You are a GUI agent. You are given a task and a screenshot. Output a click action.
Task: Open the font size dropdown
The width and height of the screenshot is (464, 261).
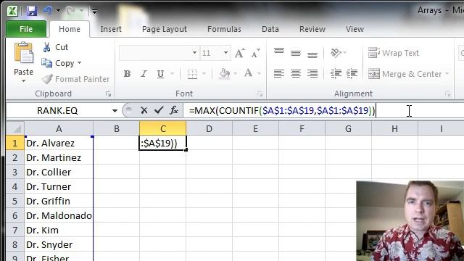point(225,53)
